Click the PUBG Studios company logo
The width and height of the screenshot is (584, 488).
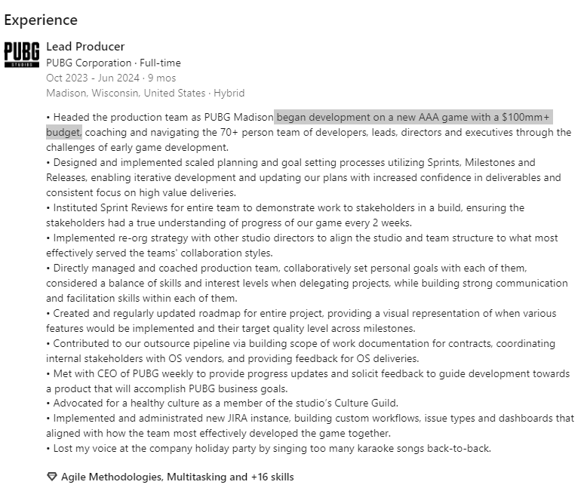[x=22, y=55]
